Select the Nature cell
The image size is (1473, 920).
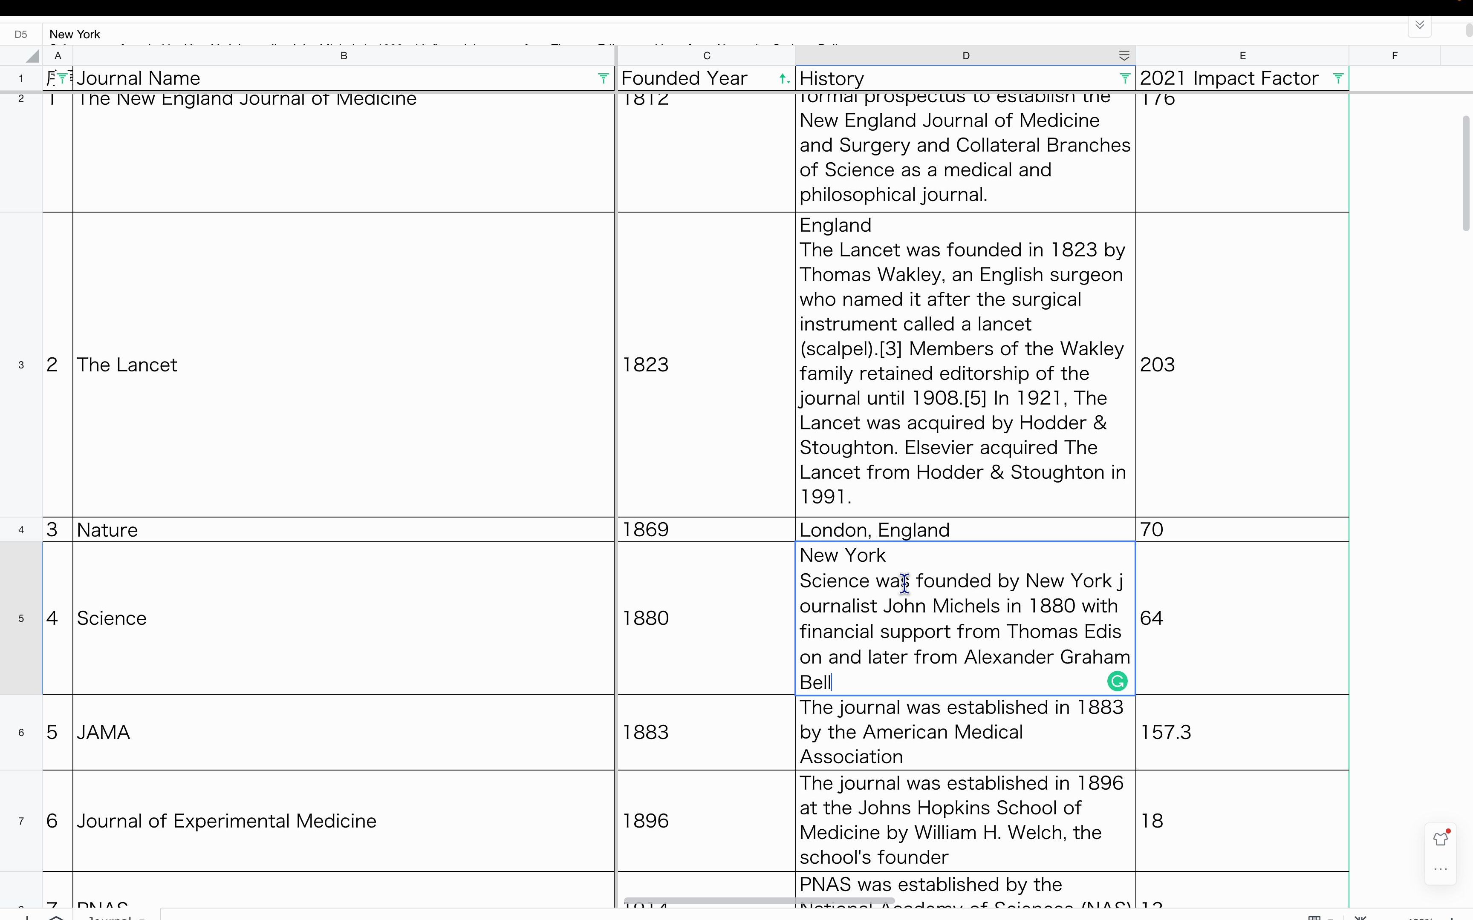point(344,529)
